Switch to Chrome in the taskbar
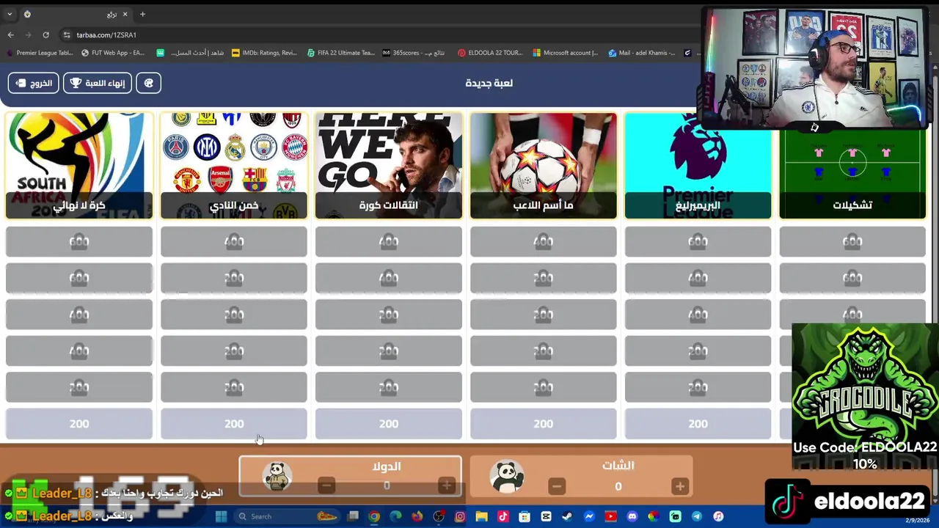The height and width of the screenshot is (528, 939). click(374, 516)
